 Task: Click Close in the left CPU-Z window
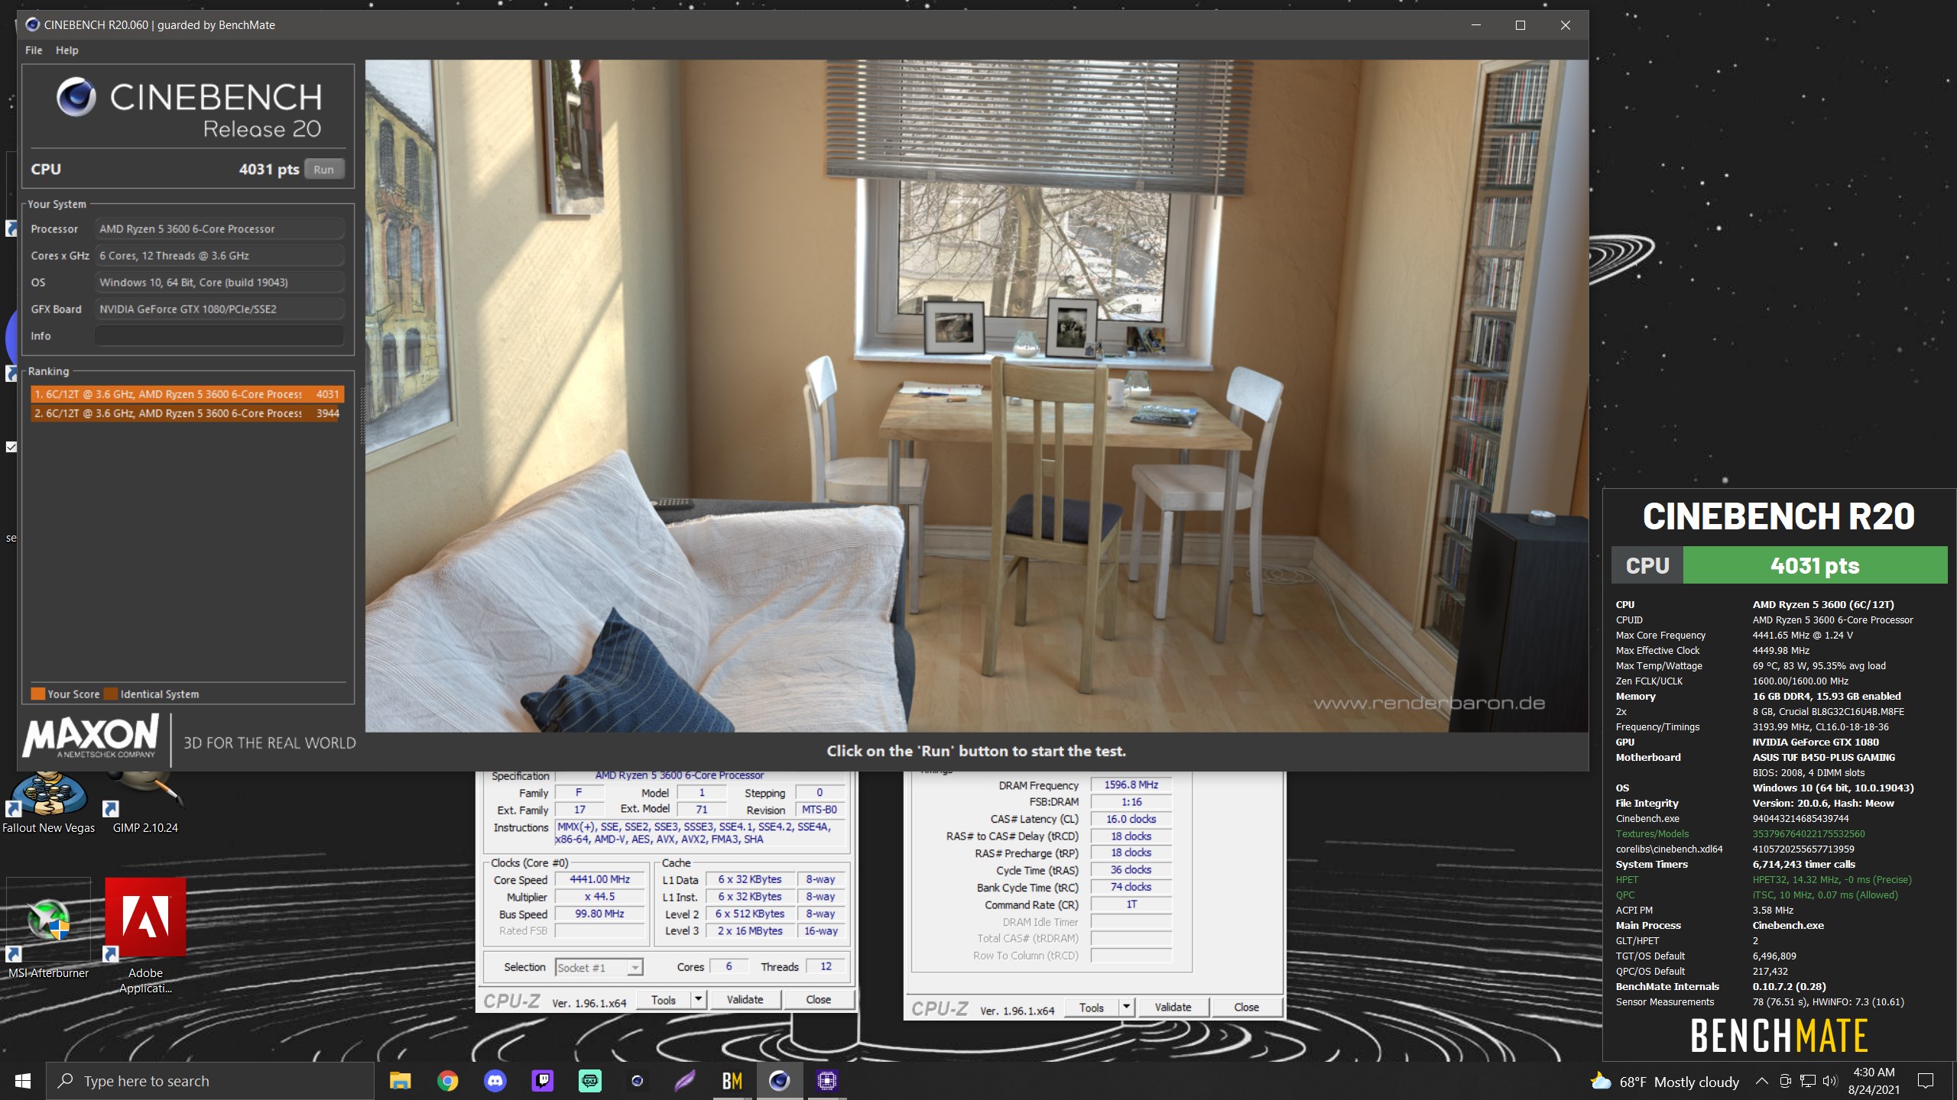coord(818,1000)
